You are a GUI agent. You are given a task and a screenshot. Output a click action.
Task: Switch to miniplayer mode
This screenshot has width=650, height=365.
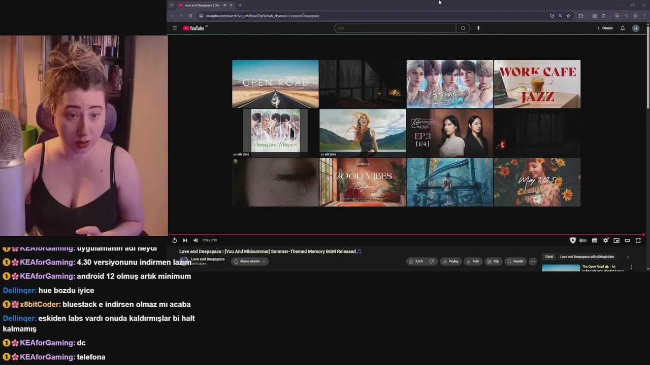(x=616, y=240)
